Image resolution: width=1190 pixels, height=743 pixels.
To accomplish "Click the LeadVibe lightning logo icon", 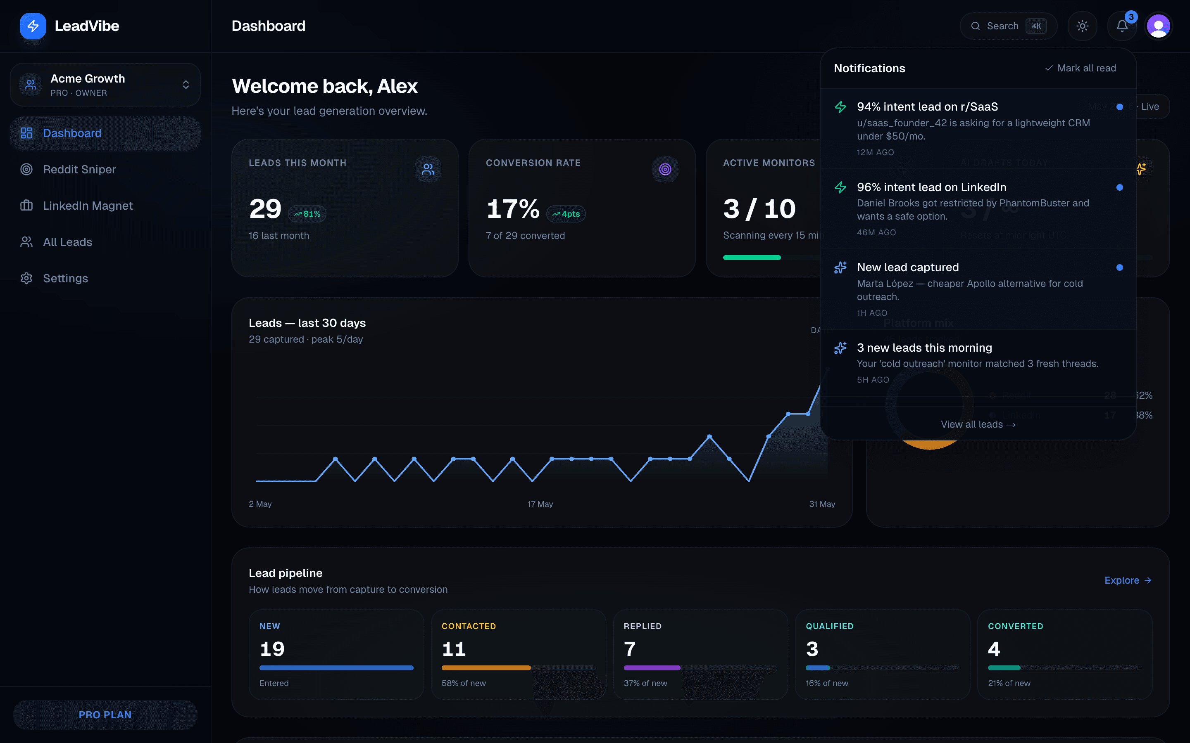I will [33, 26].
